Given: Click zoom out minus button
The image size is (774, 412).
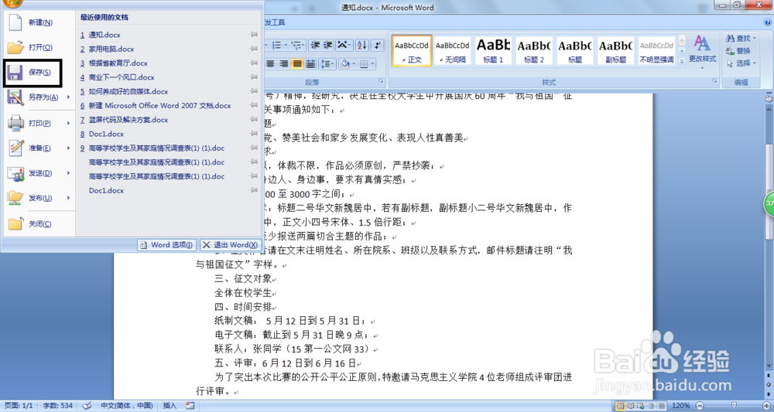Looking at the screenshot, I should pyautogui.click(x=698, y=406).
